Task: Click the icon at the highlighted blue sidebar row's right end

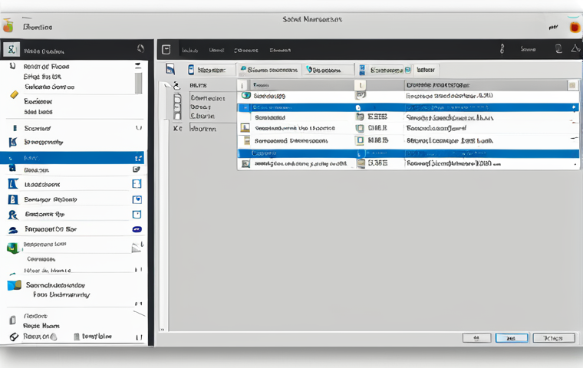Action: click(x=138, y=159)
